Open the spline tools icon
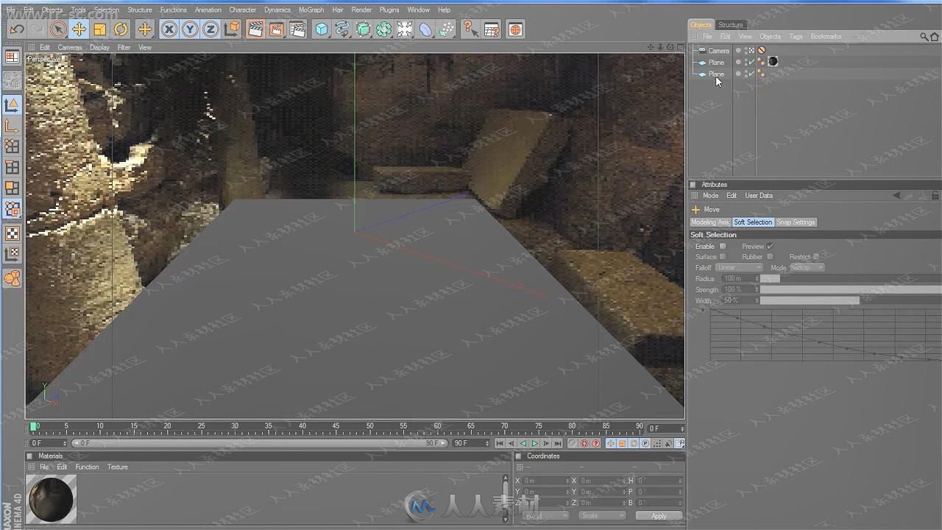This screenshot has height=530, width=942. (342, 29)
